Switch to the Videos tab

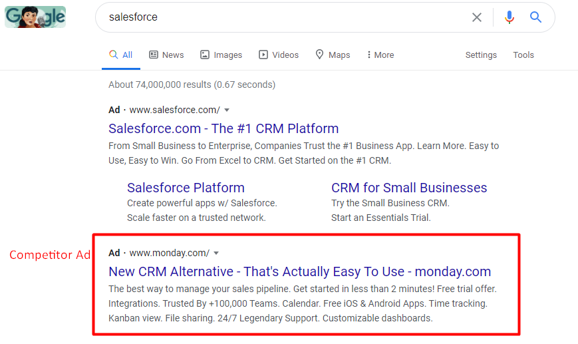coord(278,55)
